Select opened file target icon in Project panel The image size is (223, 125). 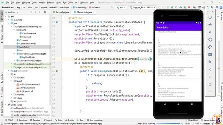(31, 12)
